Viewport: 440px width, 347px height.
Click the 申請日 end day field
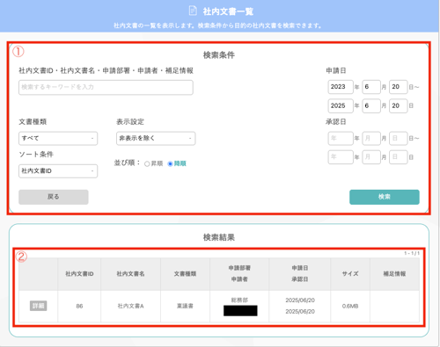click(x=399, y=105)
